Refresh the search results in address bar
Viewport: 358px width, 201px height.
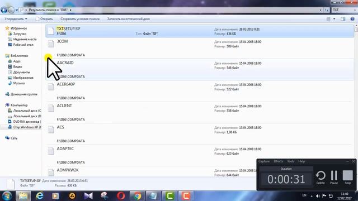(x=326, y=10)
